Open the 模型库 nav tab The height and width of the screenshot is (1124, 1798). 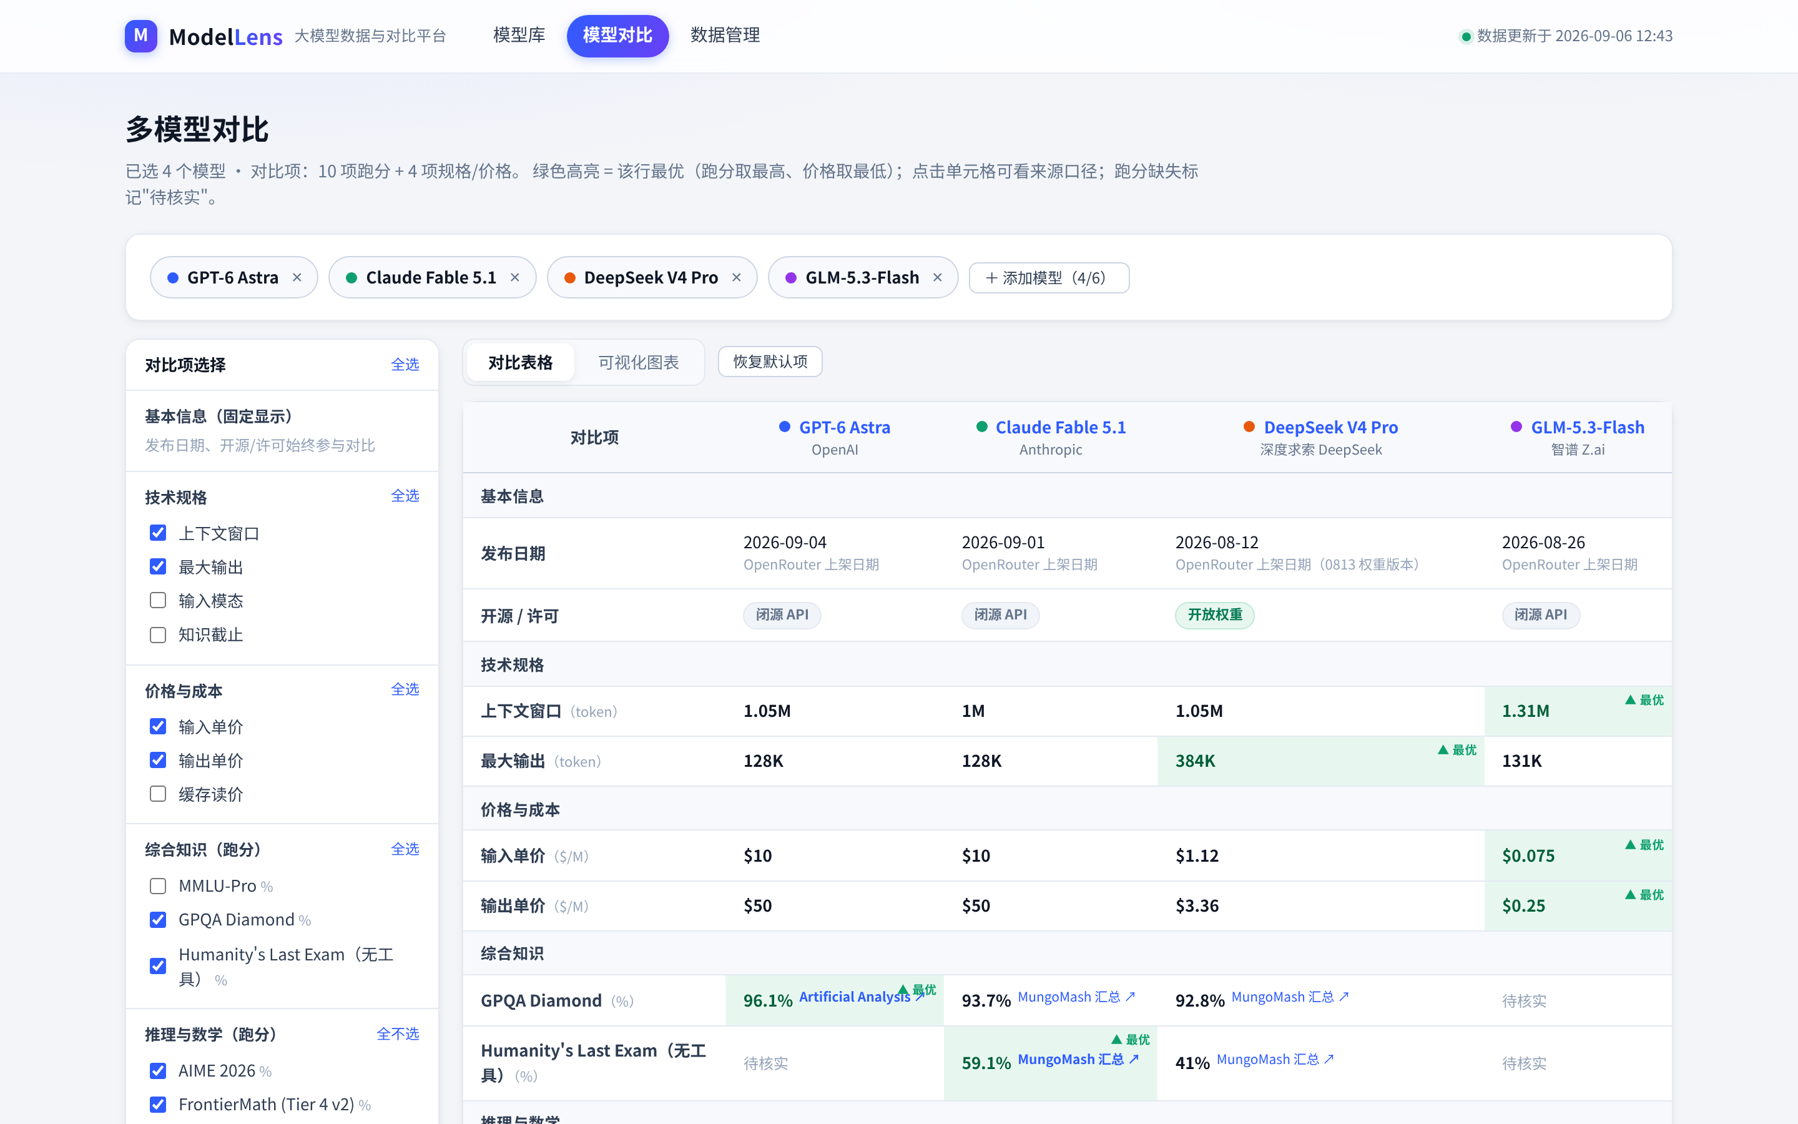point(519,35)
